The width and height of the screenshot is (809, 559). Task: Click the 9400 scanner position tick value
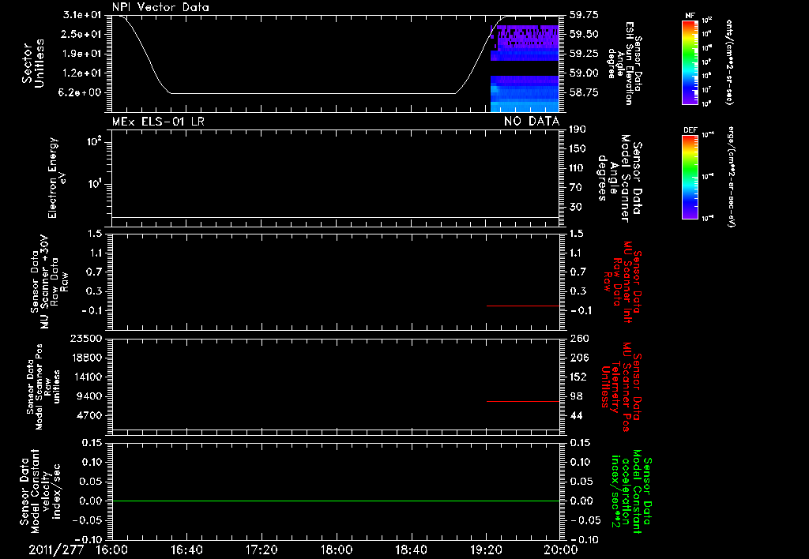pyautogui.click(x=89, y=396)
